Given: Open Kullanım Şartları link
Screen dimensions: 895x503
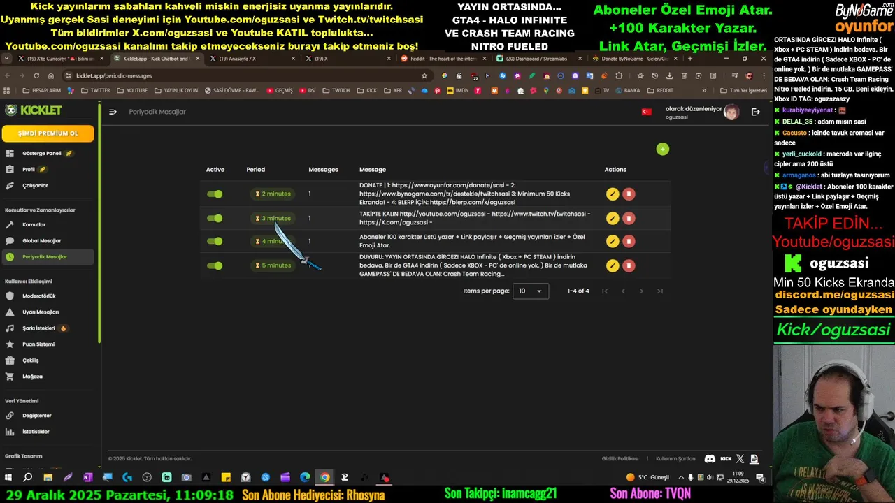Looking at the screenshot, I should click(675, 459).
